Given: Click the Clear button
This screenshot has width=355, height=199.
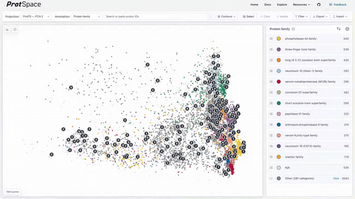Looking at the screenshot, I should [265, 16].
